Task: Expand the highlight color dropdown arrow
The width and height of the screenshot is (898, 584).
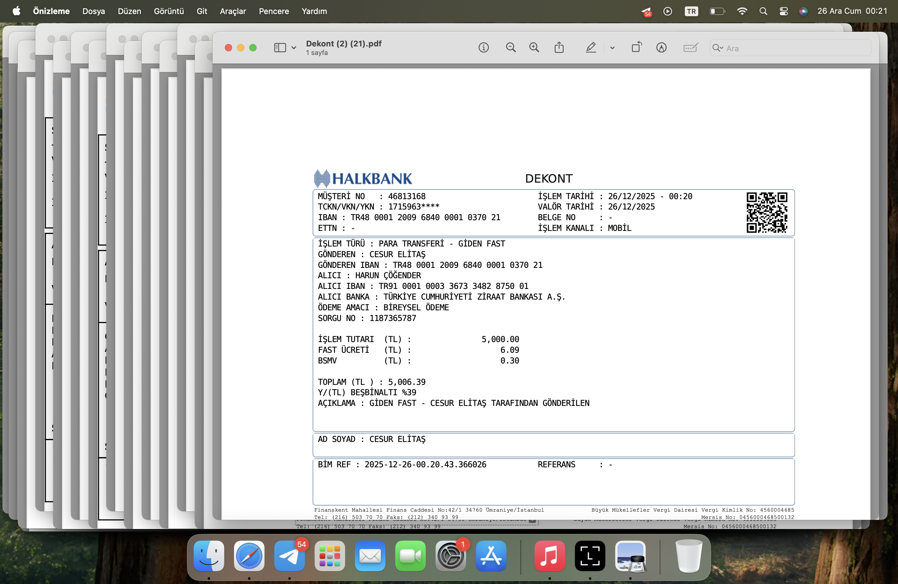Action: tap(612, 48)
